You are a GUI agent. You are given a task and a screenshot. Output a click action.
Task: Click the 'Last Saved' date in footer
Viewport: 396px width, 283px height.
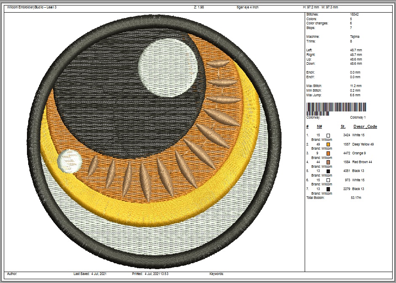[x=99, y=274]
